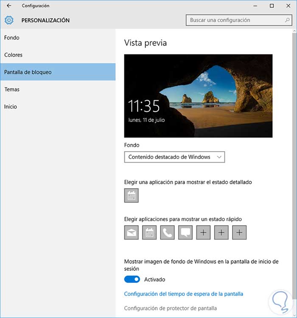Screen dimensions: 297x318
Task: Go back using the back arrow
Action: pos(9,6)
